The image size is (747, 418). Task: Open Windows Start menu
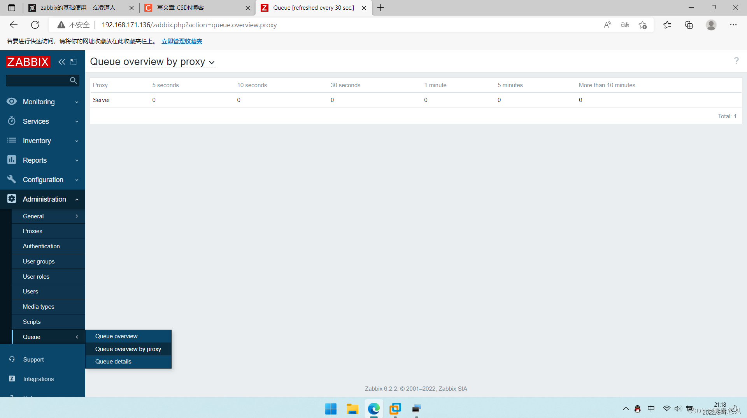[331, 409]
